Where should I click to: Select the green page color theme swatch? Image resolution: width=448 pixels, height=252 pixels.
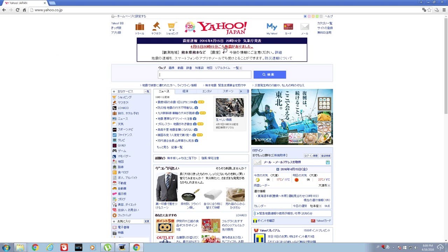pyautogui.click(x=317, y=16)
